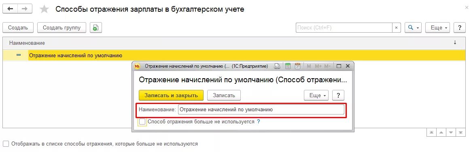Click the sort arrow in the Наименование column header
Image resolution: width=471 pixels, height=152 pixels.
(455, 43)
